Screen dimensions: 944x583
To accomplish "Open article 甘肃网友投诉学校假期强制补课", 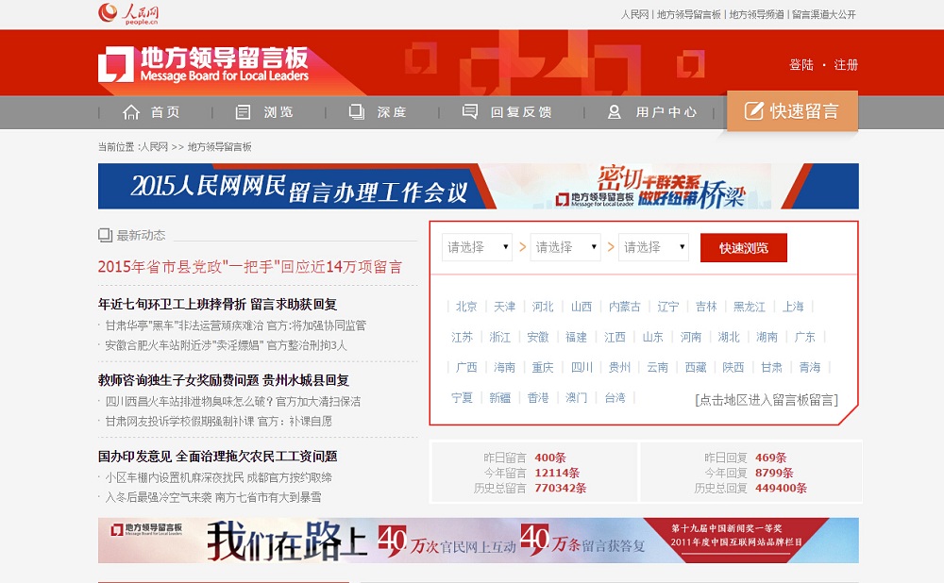I will 219,421.
